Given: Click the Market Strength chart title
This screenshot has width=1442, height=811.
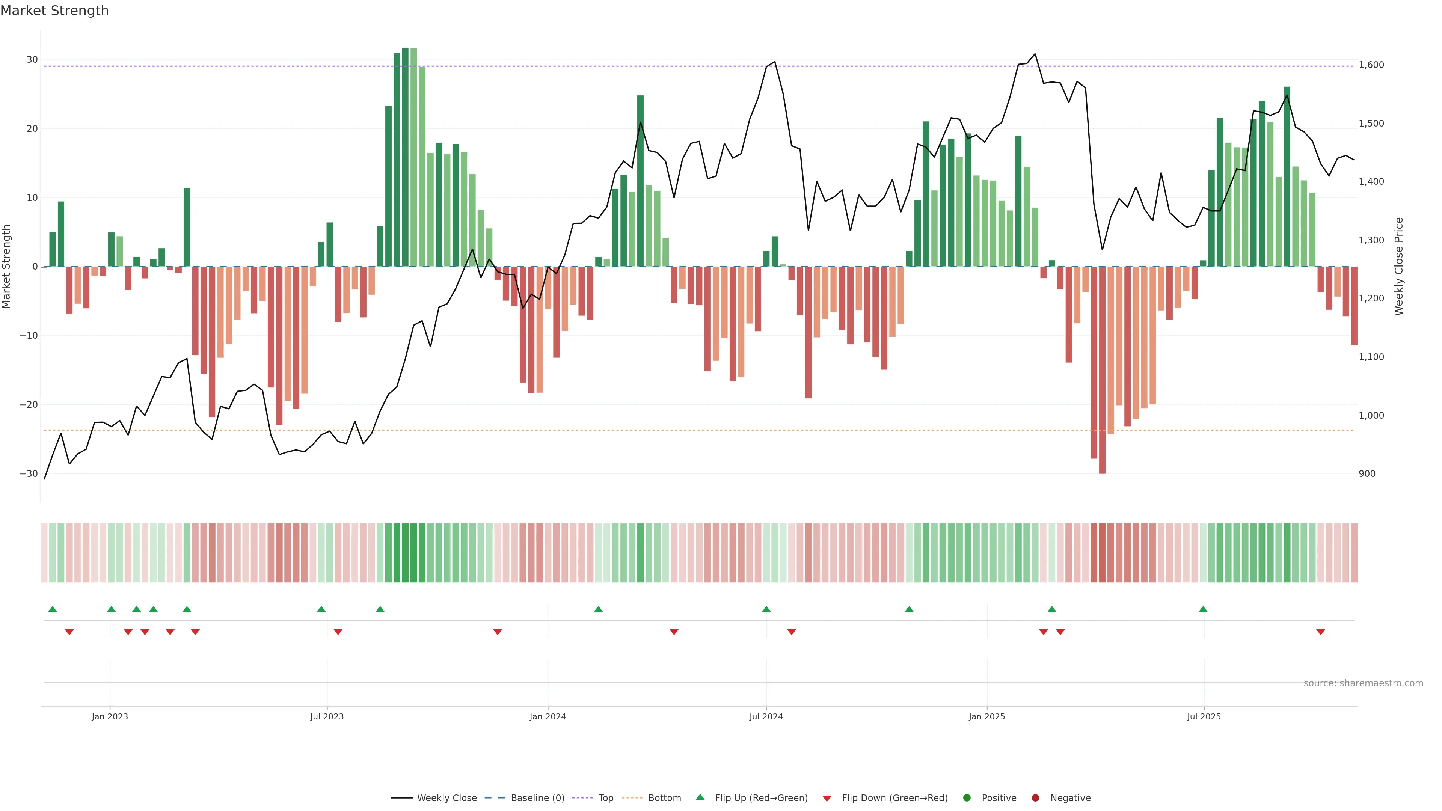Looking at the screenshot, I should [x=54, y=11].
